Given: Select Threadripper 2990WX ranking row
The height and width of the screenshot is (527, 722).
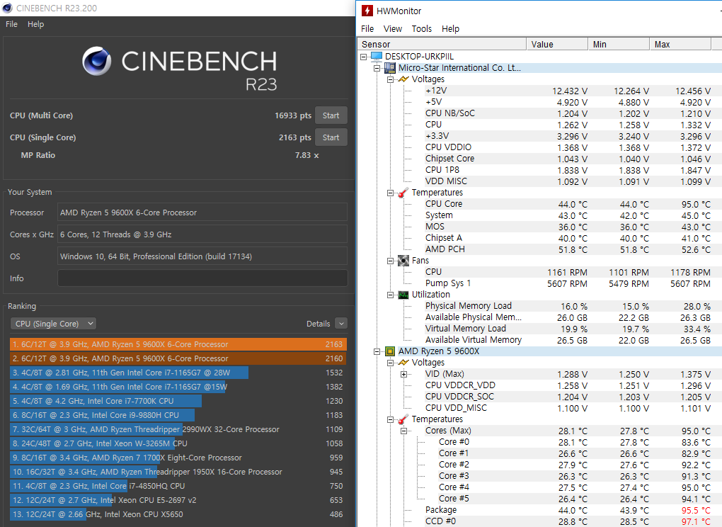Looking at the screenshot, I should pos(178,429).
